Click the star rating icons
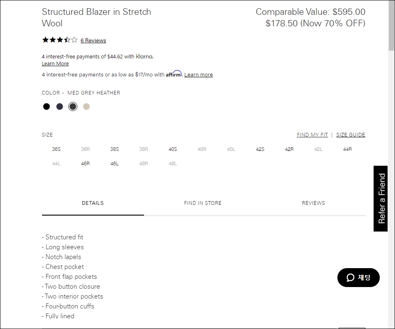The width and height of the screenshot is (395, 329). pos(60,40)
